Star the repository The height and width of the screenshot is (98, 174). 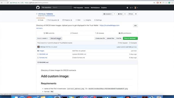coord(120,14)
